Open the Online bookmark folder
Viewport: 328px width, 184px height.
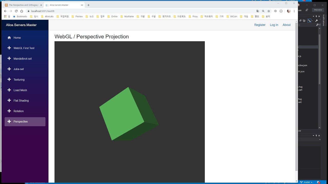click(112, 16)
